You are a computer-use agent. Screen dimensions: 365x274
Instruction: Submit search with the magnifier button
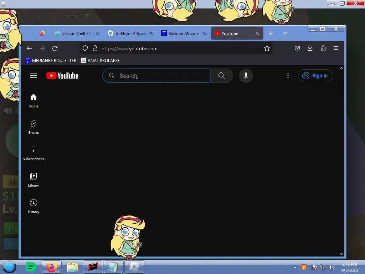click(222, 76)
